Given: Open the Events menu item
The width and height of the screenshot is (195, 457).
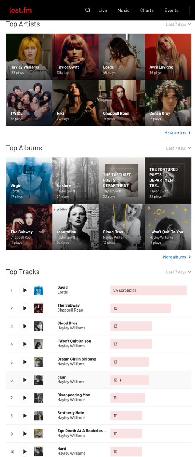Looking at the screenshot, I should (171, 10).
